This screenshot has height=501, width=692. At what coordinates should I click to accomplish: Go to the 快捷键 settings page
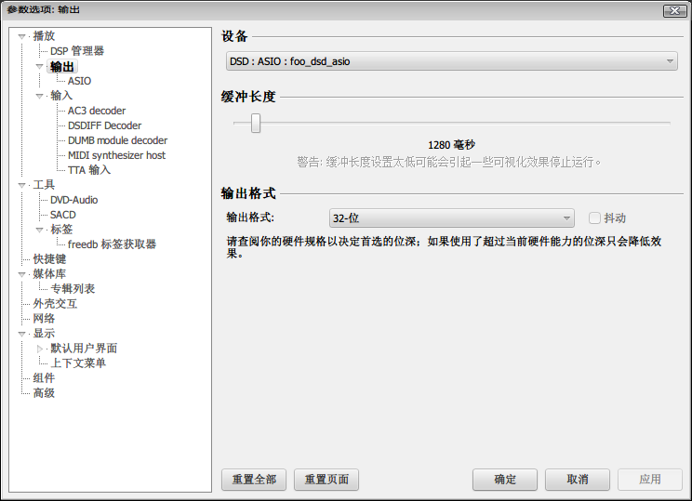click(49, 259)
